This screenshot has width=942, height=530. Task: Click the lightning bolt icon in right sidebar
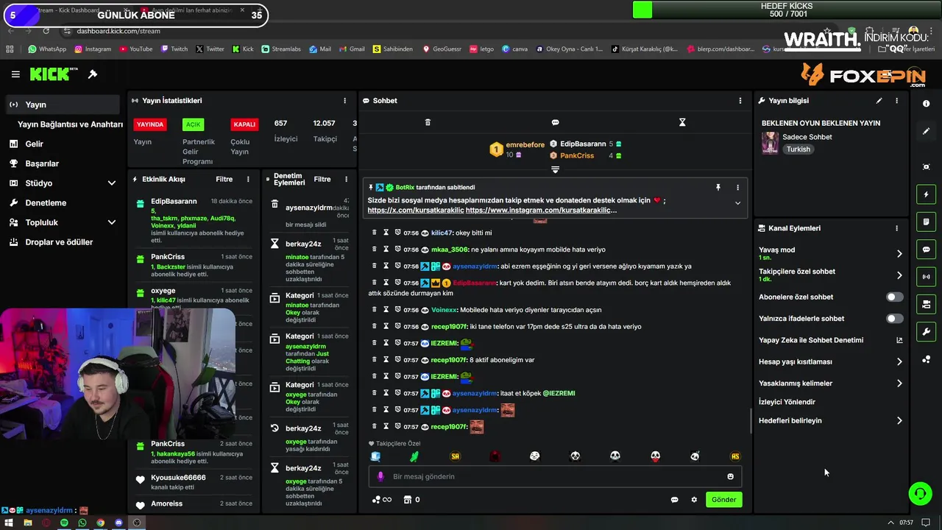(x=926, y=194)
